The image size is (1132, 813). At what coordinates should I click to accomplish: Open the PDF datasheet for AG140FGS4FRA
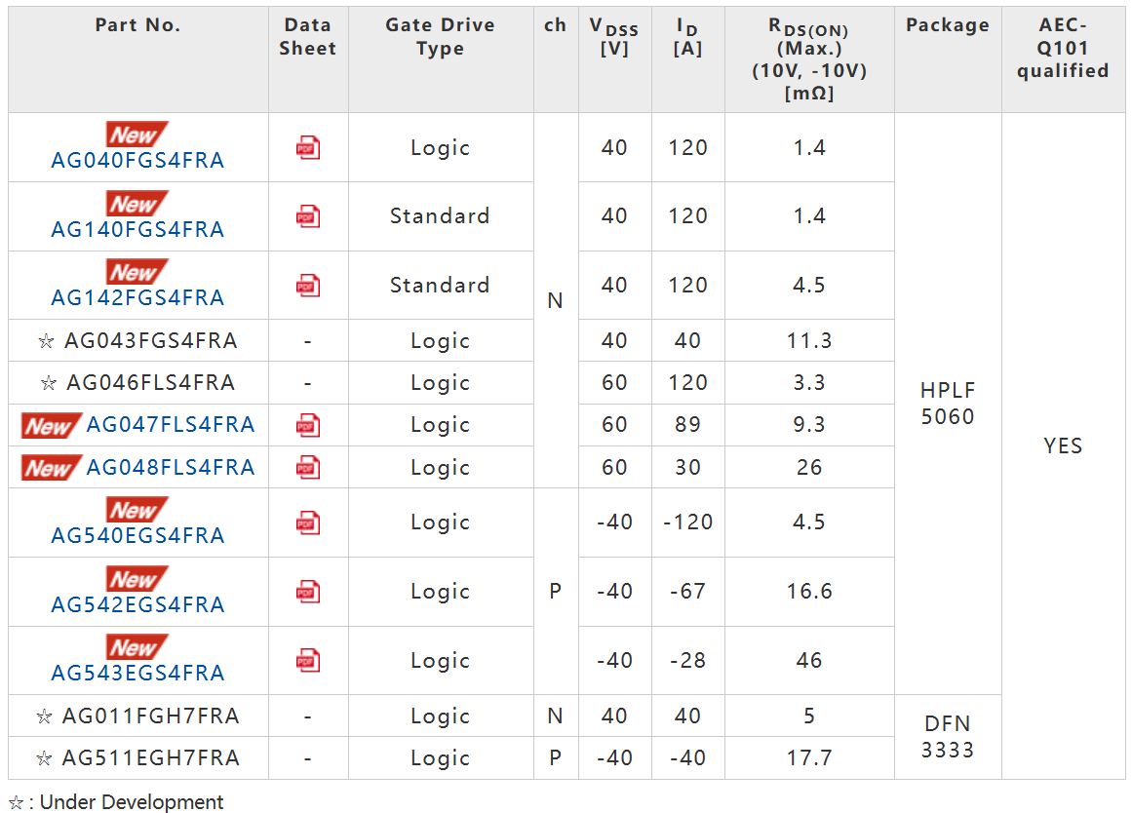pos(308,216)
